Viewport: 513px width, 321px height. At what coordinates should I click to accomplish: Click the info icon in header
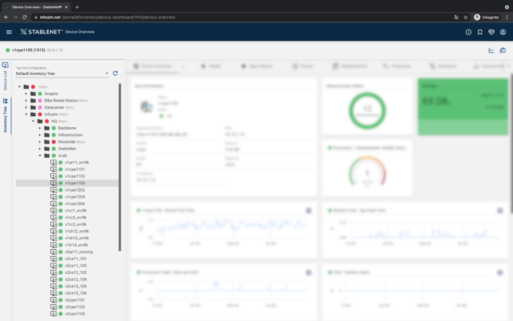[469, 32]
